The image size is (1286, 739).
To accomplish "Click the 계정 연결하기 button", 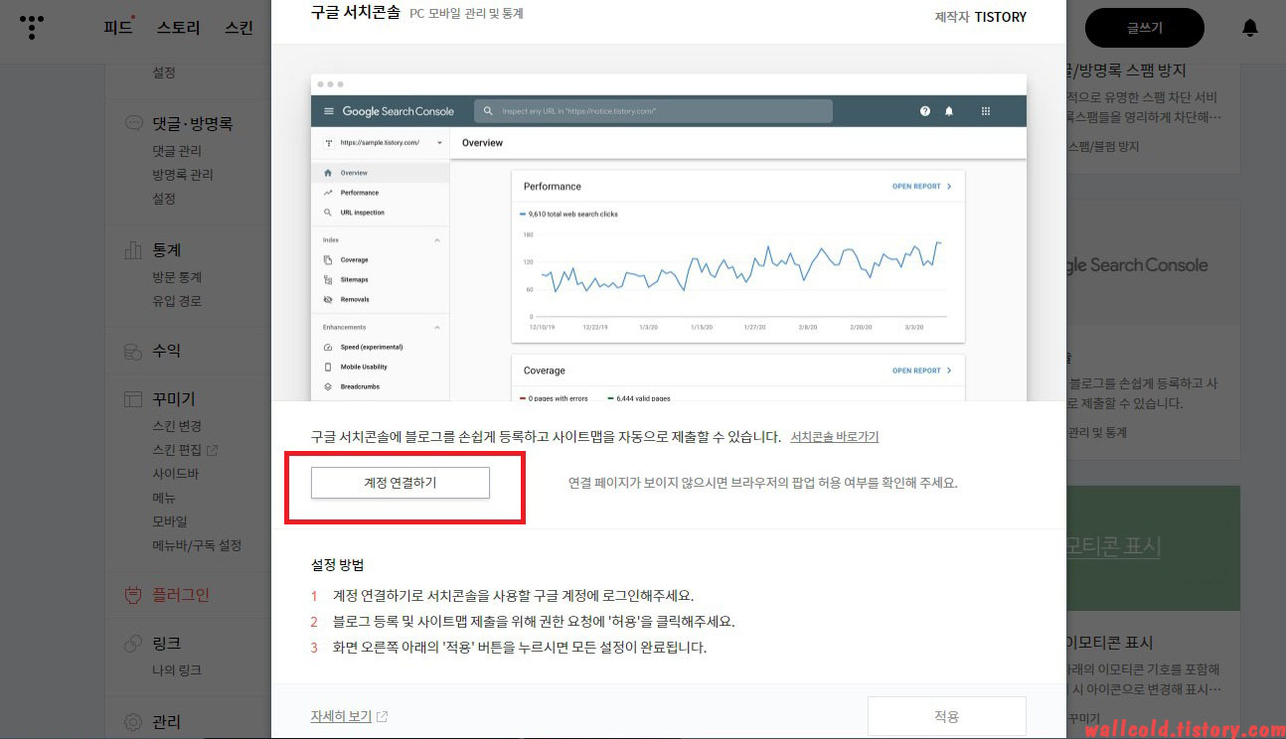I will [401, 483].
